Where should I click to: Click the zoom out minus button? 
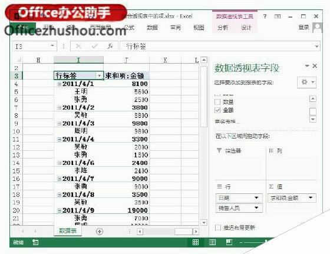(241, 243)
